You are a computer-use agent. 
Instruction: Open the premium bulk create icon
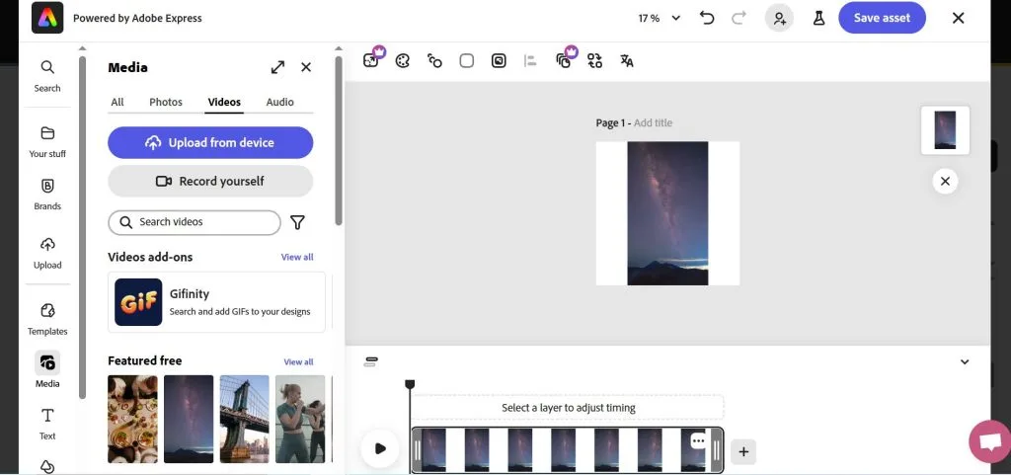tap(564, 60)
